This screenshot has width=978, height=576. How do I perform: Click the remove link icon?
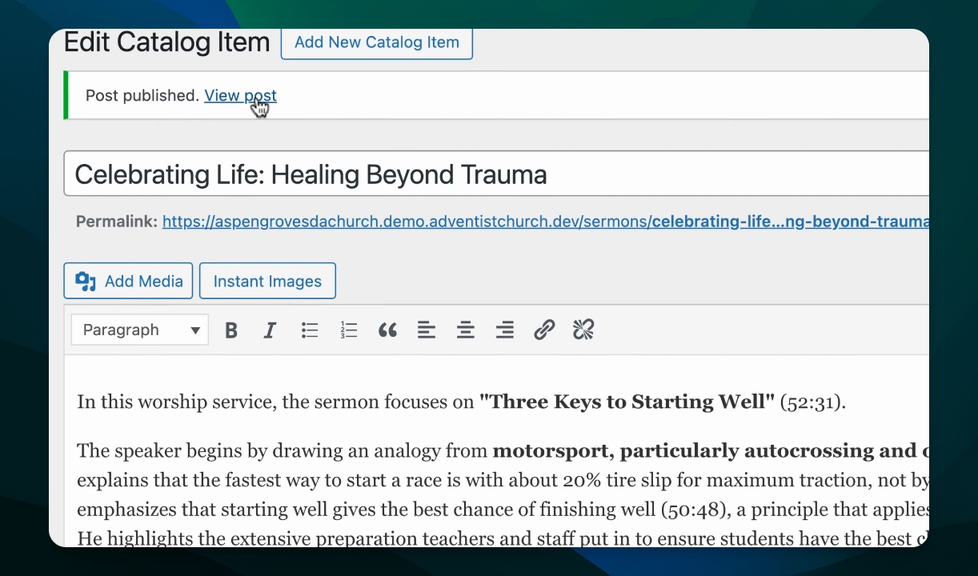point(583,330)
